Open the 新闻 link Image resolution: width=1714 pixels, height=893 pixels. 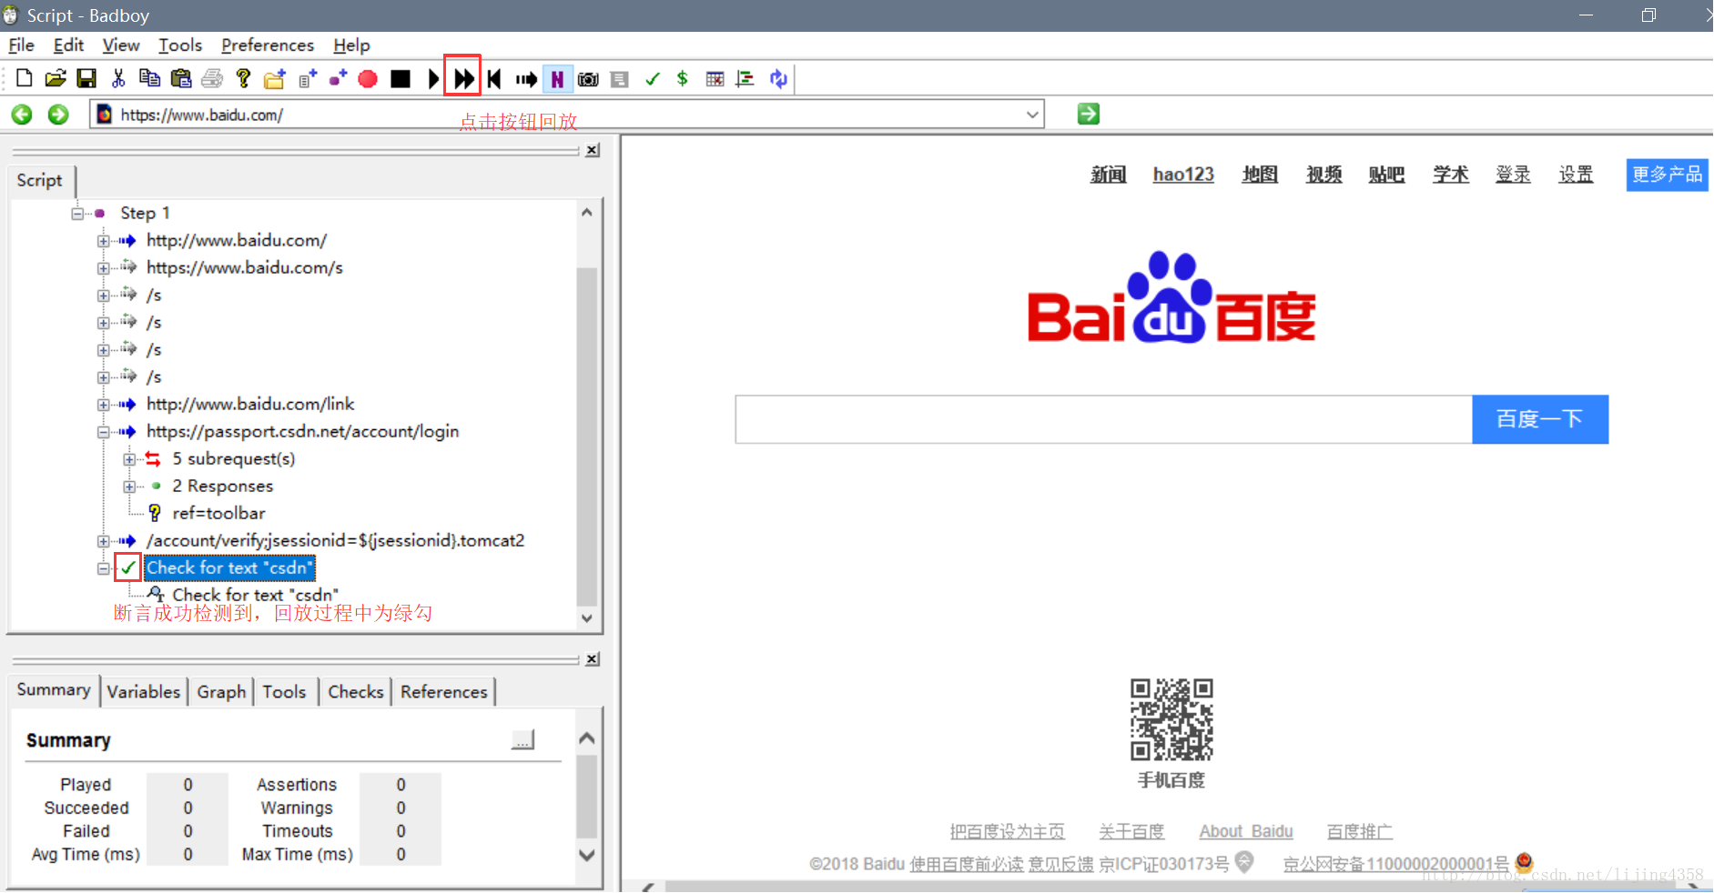(x=1109, y=174)
